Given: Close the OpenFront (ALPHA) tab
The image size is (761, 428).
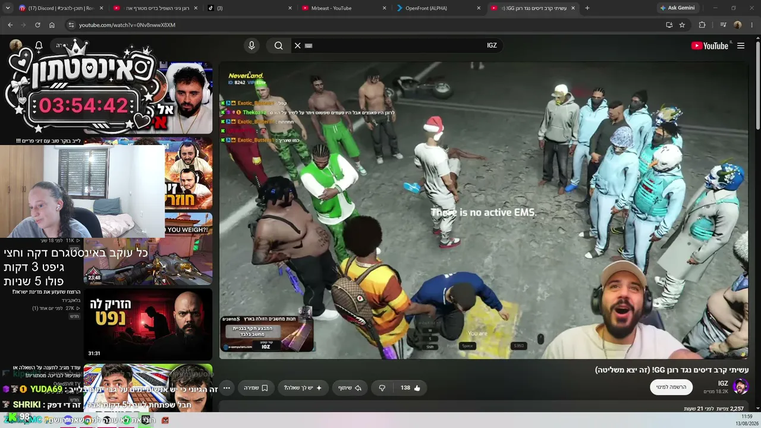Looking at the screenshot, I should click(x=479, y=8).
